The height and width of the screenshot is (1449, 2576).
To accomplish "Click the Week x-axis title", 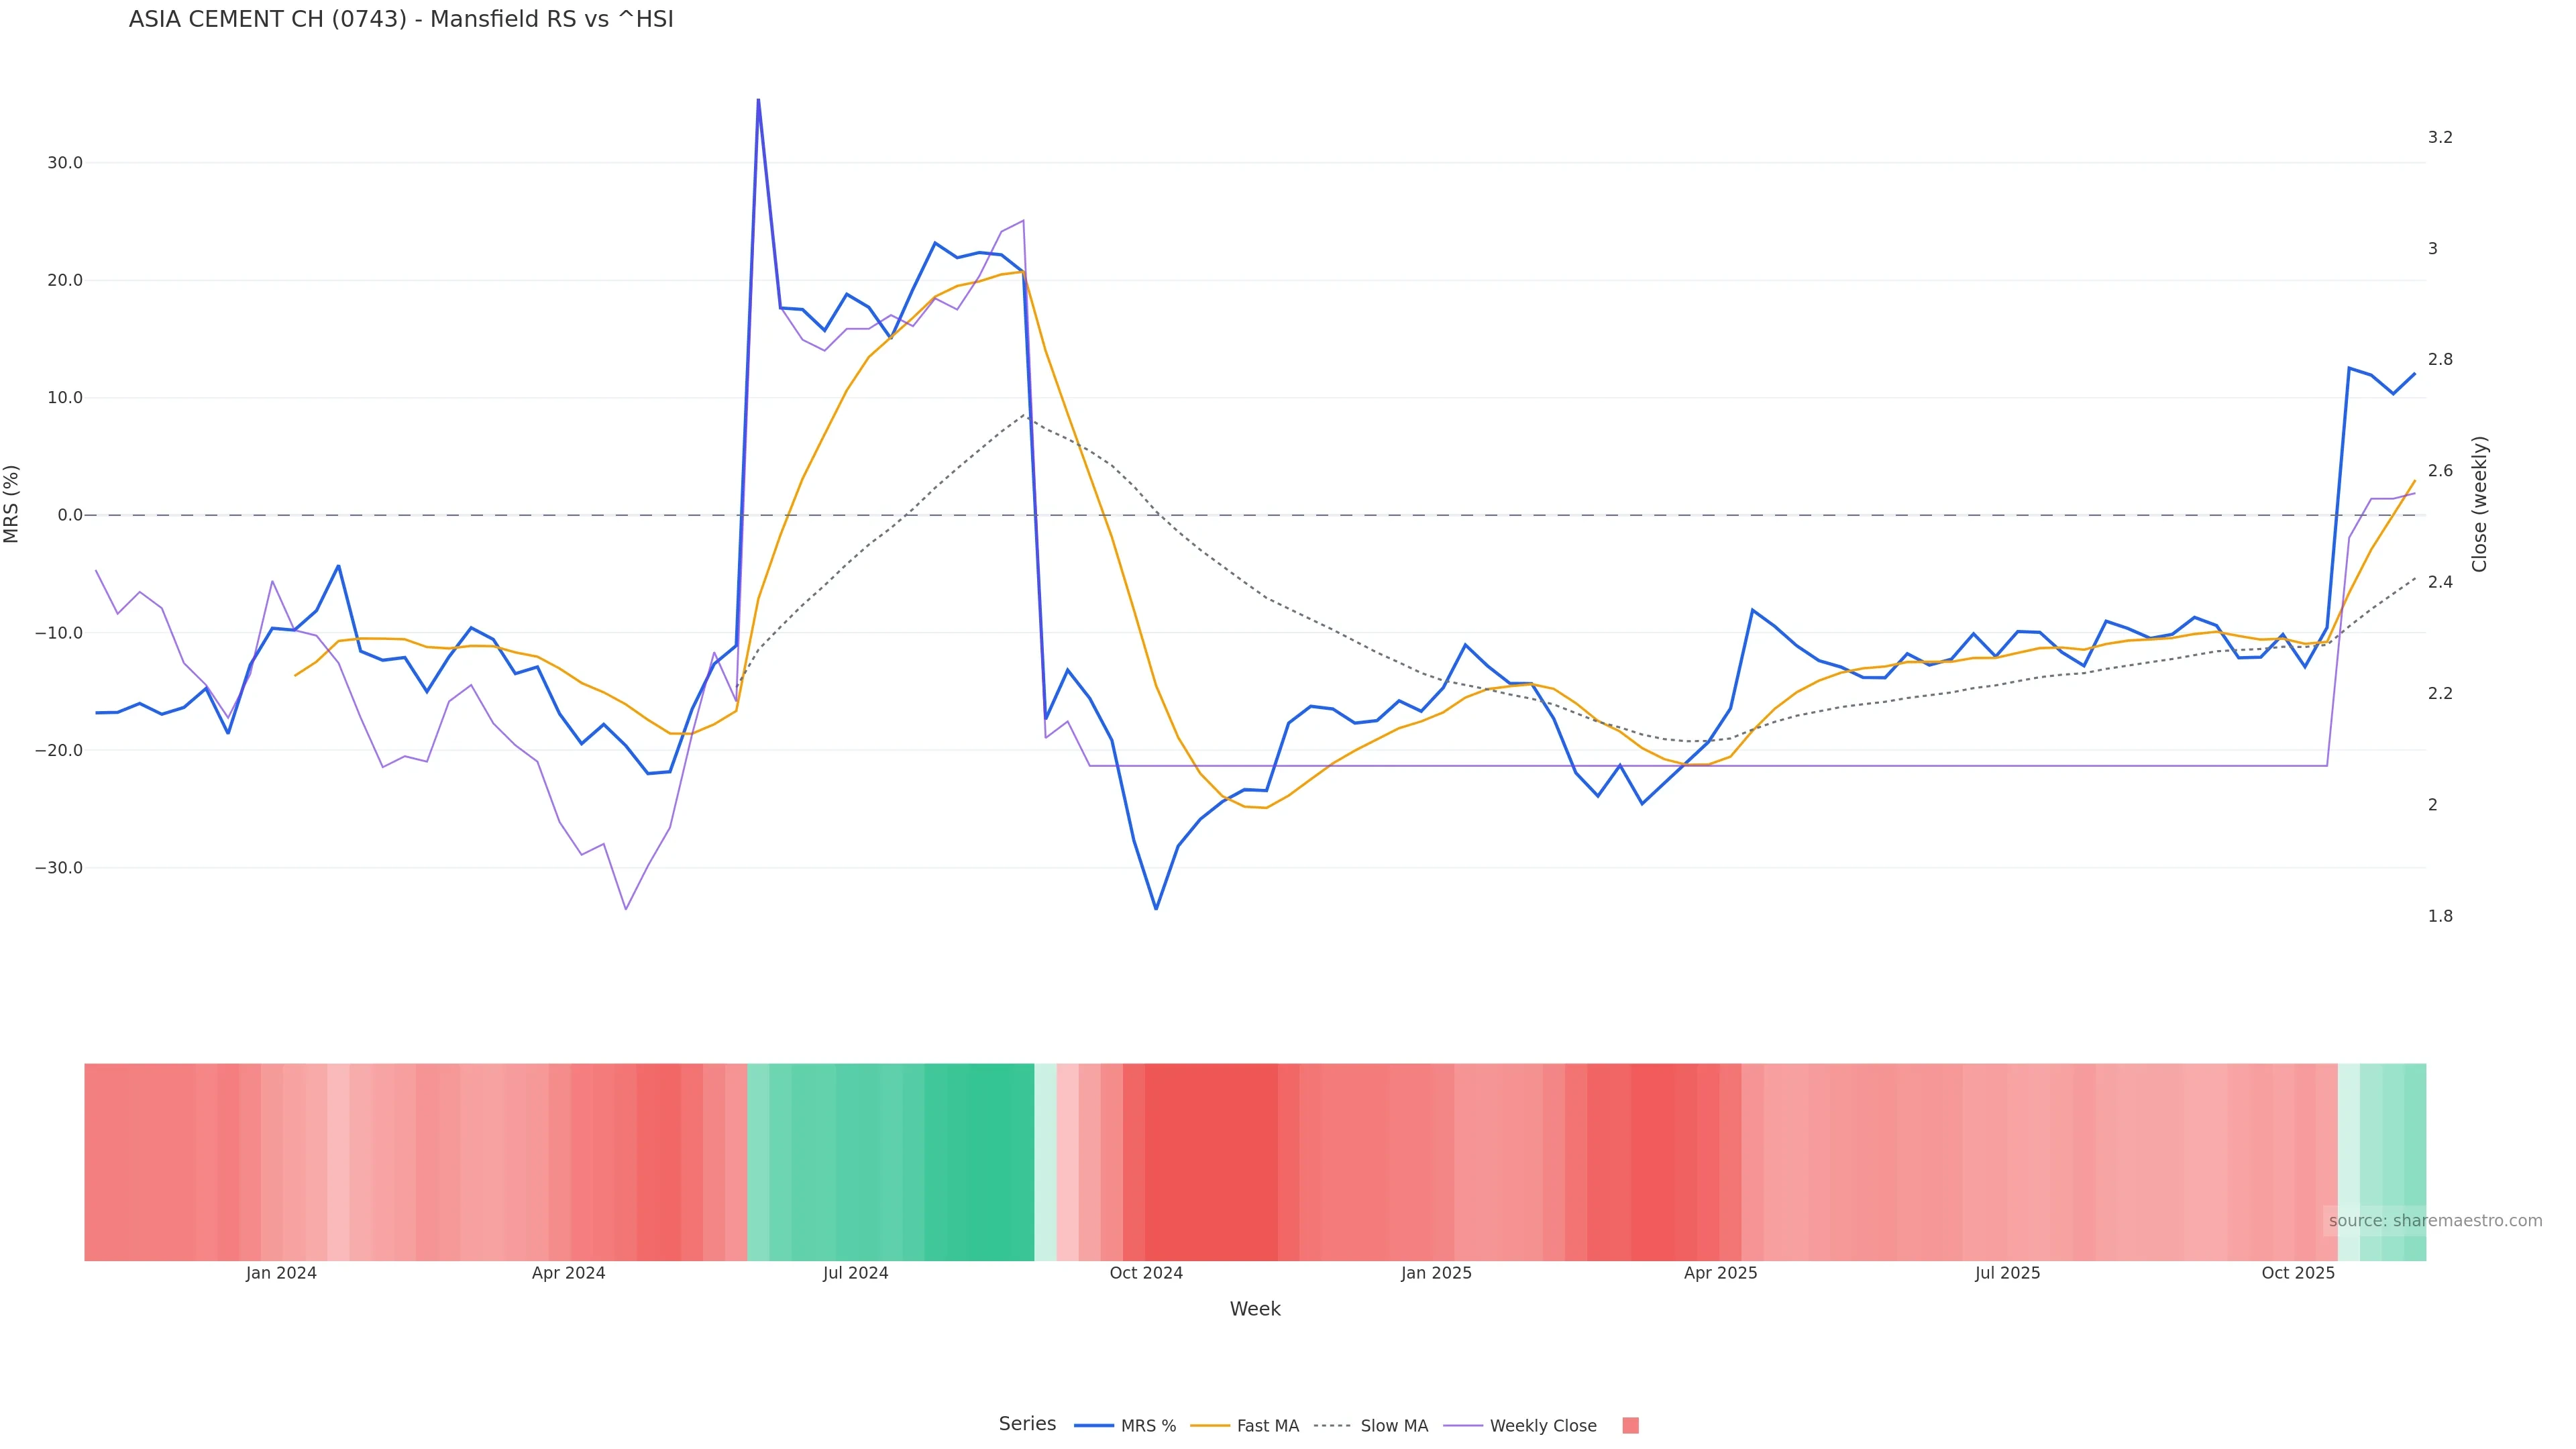I will pyautogui.click(x=1255, y=1309).
